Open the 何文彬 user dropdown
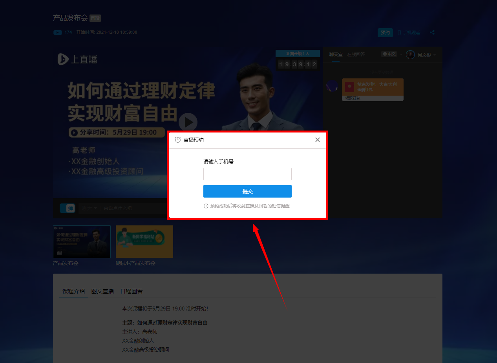The width and height of the screenshot is (497, 363). coord(427,55)
